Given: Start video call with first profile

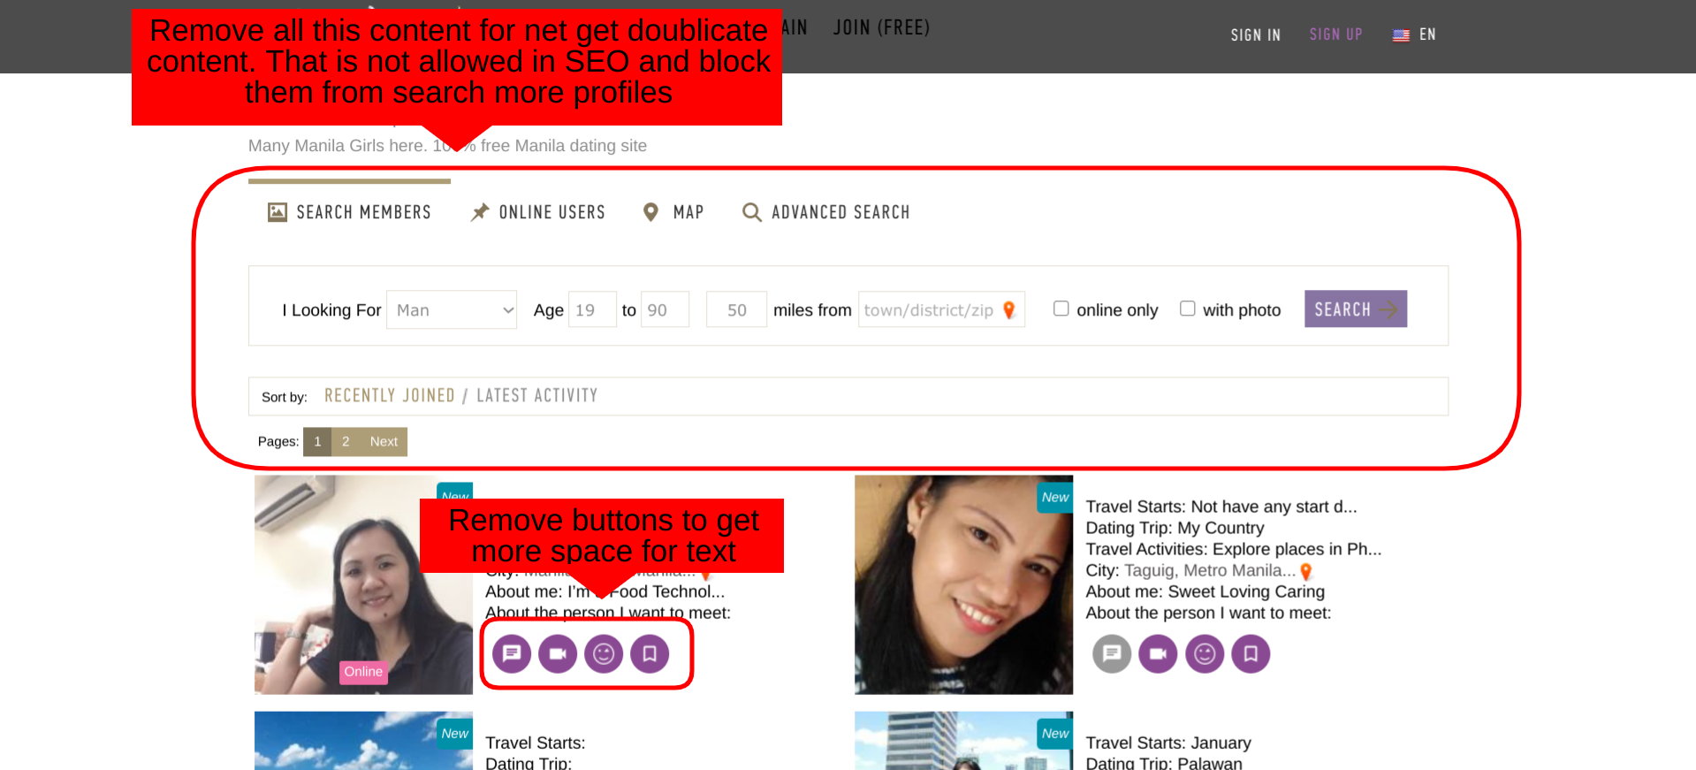Looking at the screenshot, I should pyautogui.click(x=558, y=654).
